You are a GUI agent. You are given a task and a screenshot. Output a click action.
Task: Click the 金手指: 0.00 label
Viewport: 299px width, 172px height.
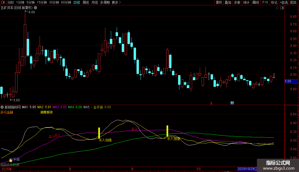(x=102, y=107)
